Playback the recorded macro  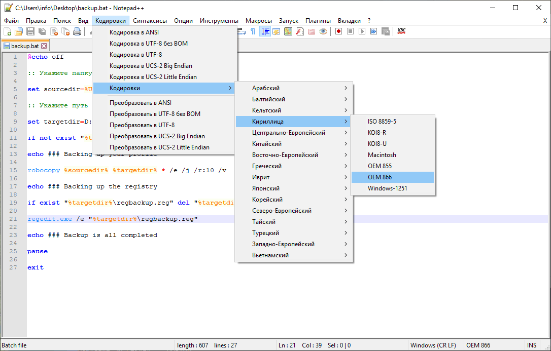point(361,31)
